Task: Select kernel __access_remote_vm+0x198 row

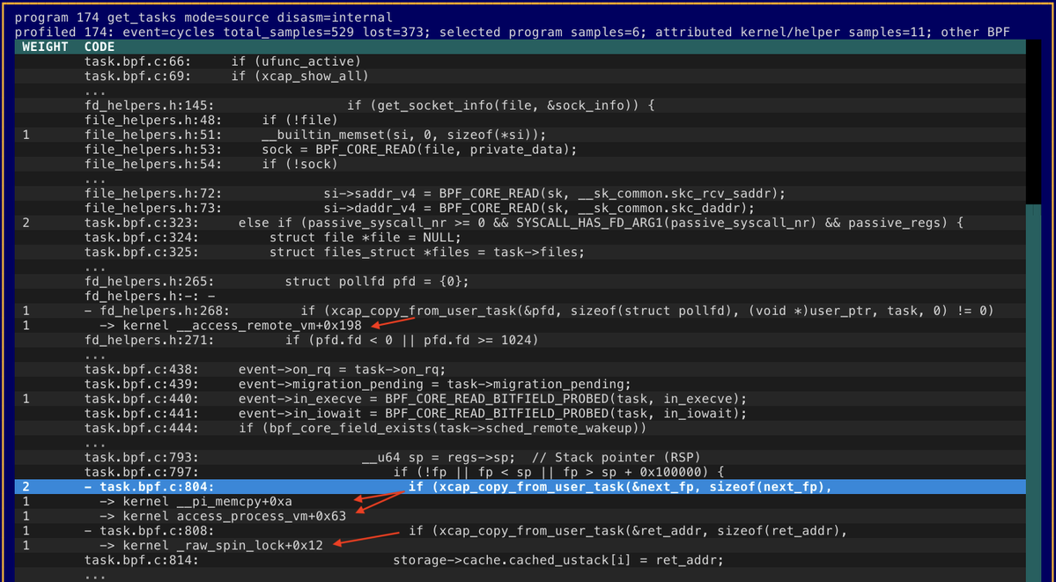Action: point(520,326)
